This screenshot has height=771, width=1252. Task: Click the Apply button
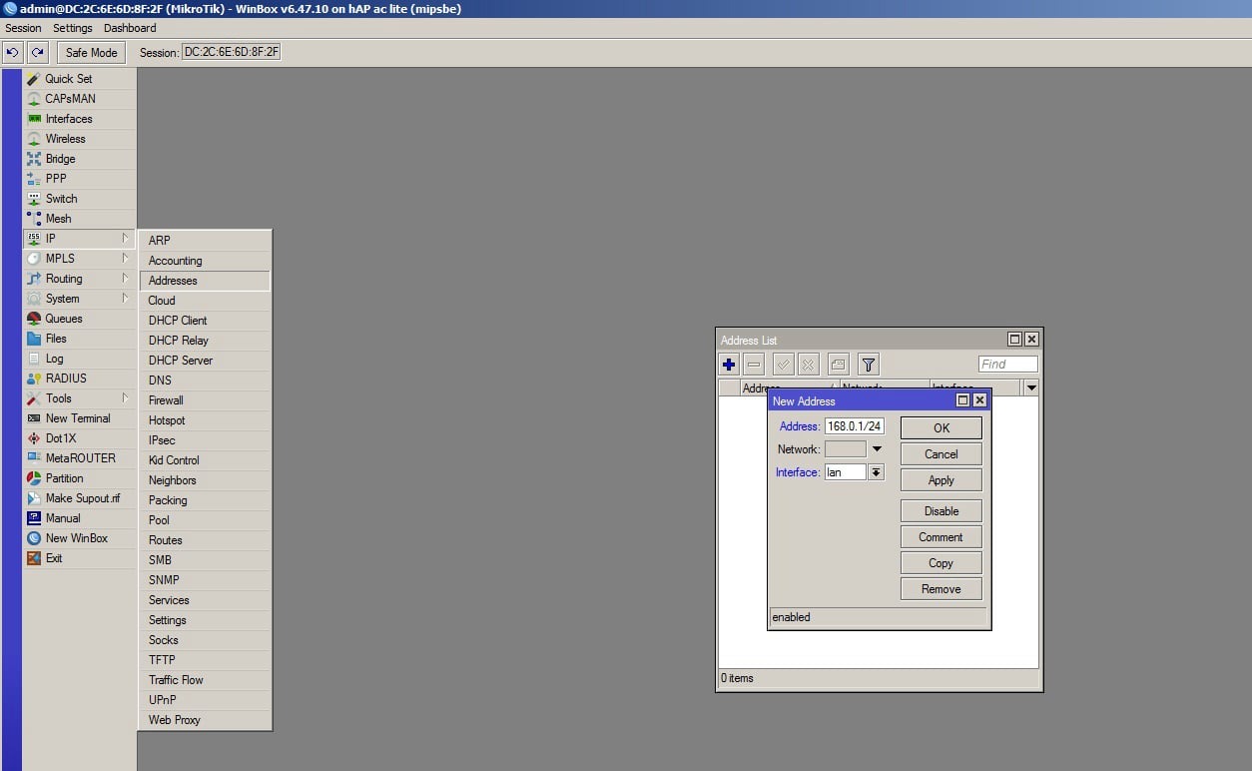[940, 480]
